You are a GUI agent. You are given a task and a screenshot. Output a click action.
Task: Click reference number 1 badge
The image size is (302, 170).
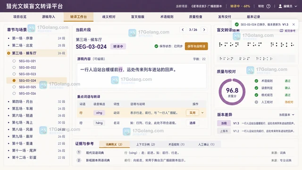(x=79, y=153)
